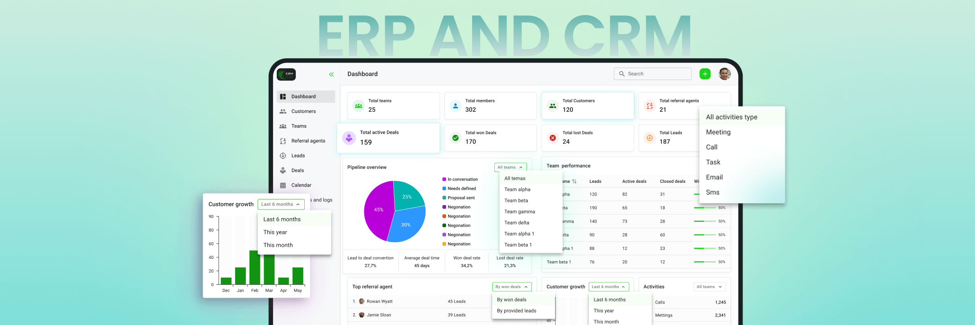Click the Feb bar in Customer growth chart
Screen dimensions: 975x325
pyautogui.click(x=255, y=267)
